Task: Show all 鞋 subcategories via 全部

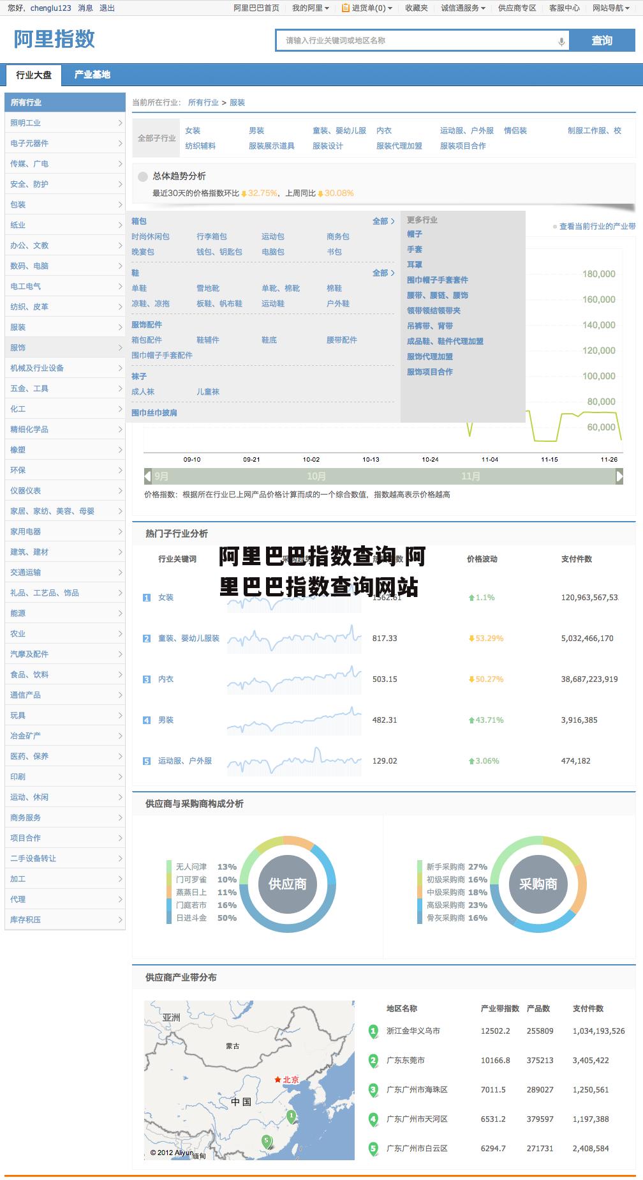Action: point(383,273)
